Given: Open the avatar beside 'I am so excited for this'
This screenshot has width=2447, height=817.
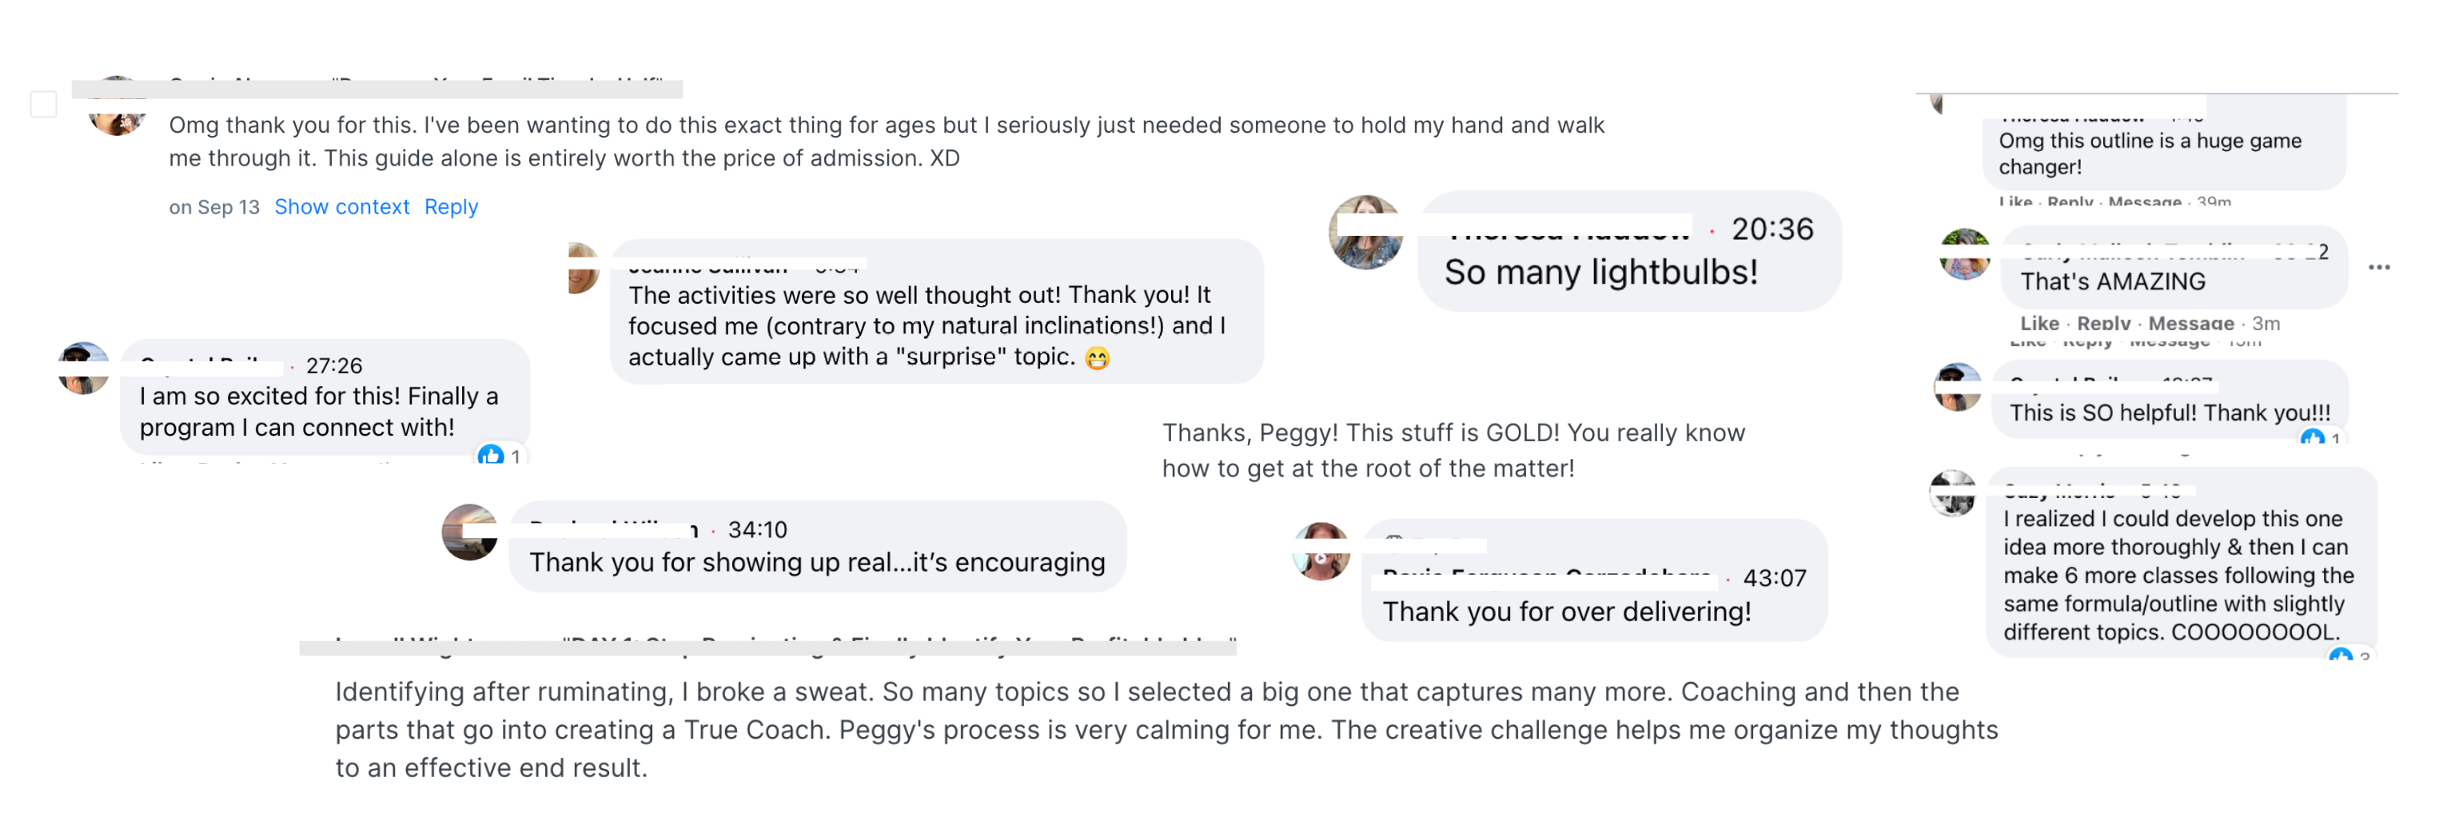Looking at the screenshot, I should (x=84, y=368).
